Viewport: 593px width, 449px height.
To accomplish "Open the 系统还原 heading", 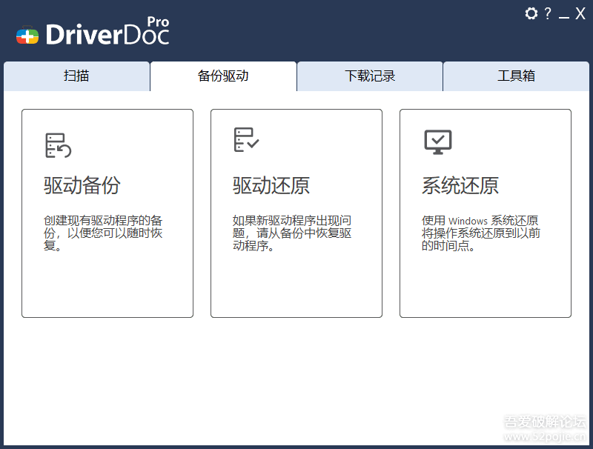I will point(460,185).
